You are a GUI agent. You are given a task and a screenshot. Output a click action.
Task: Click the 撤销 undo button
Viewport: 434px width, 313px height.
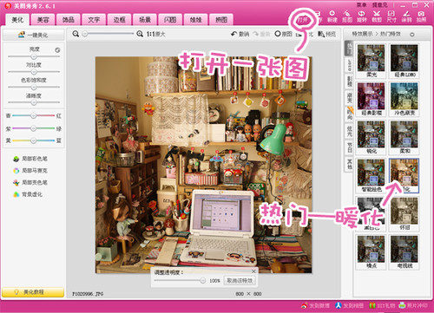click(240, 34)
